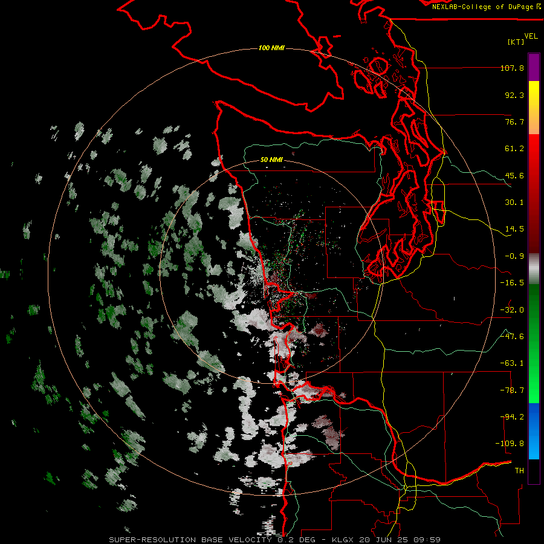This screenshot has height=544, width=544.
Task: Select the 92.3 velocity legend value
Action: [x=514, y=95]
